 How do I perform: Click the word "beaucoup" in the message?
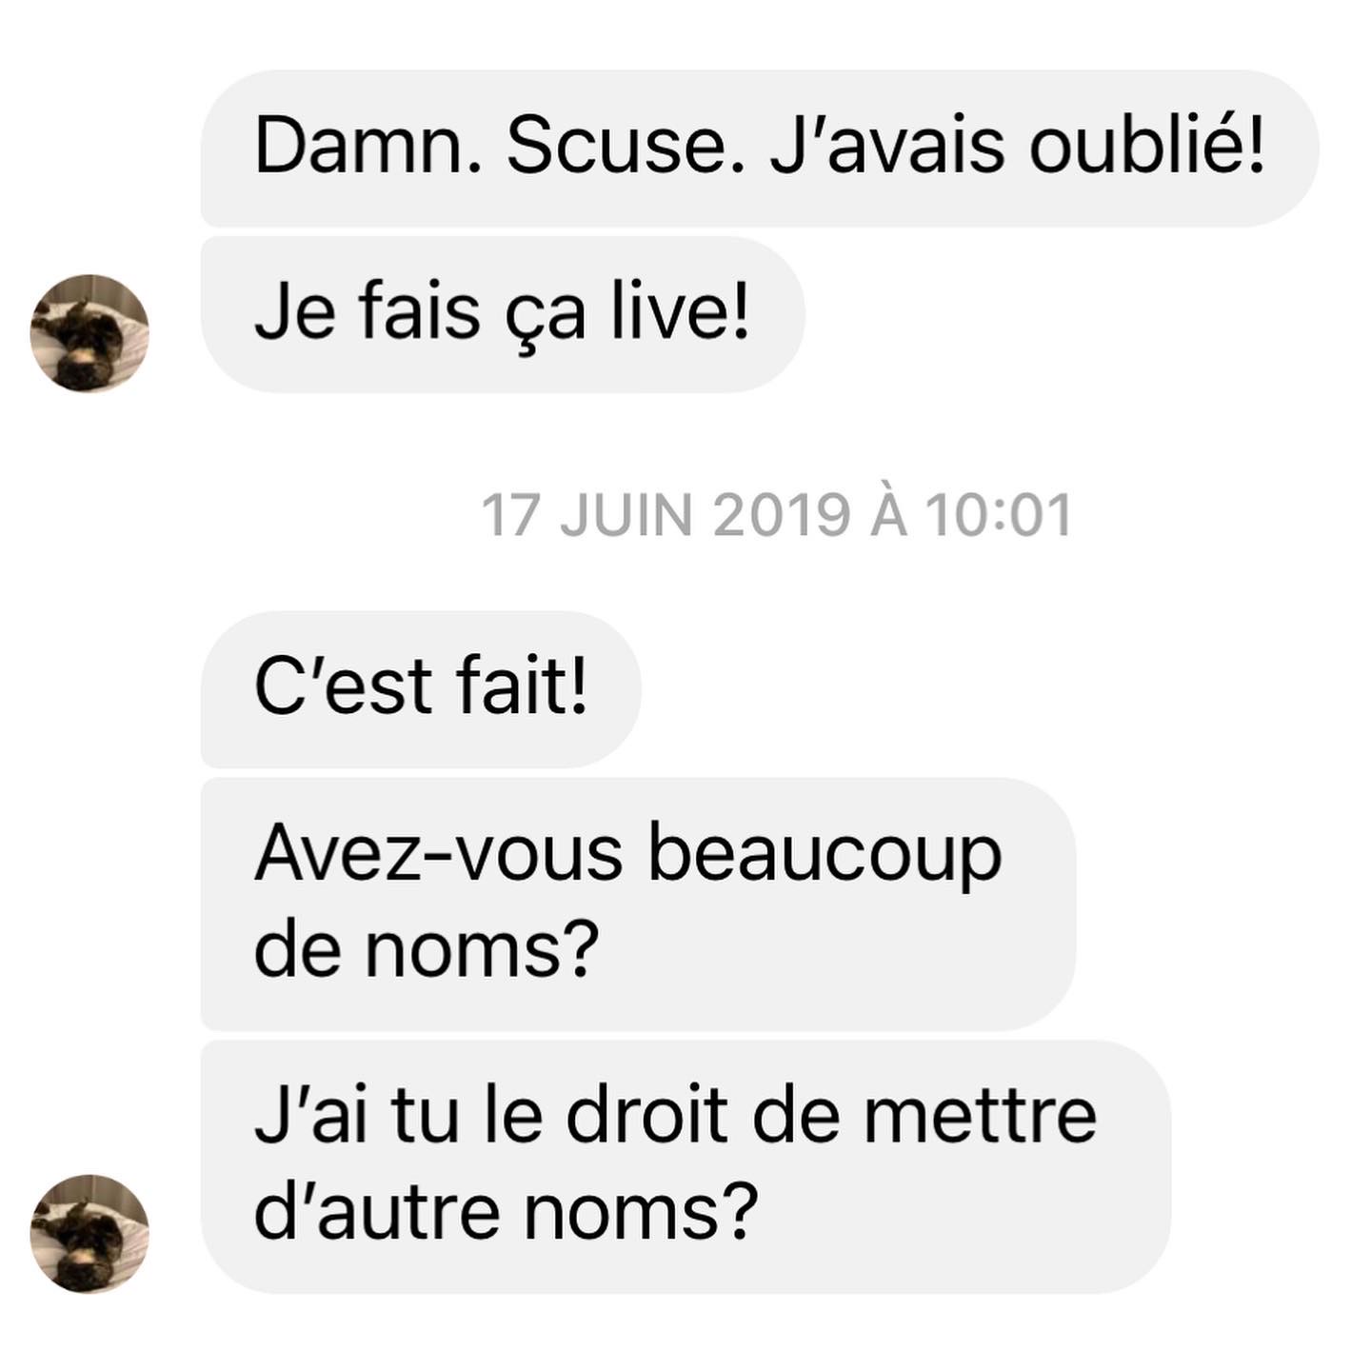pos(825,856)
